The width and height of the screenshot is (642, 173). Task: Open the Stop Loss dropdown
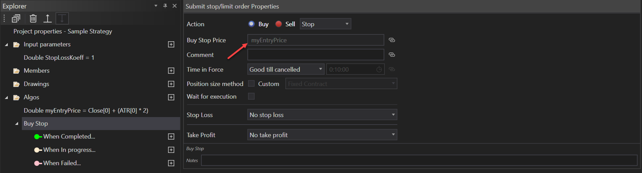[x=322, y=115]
